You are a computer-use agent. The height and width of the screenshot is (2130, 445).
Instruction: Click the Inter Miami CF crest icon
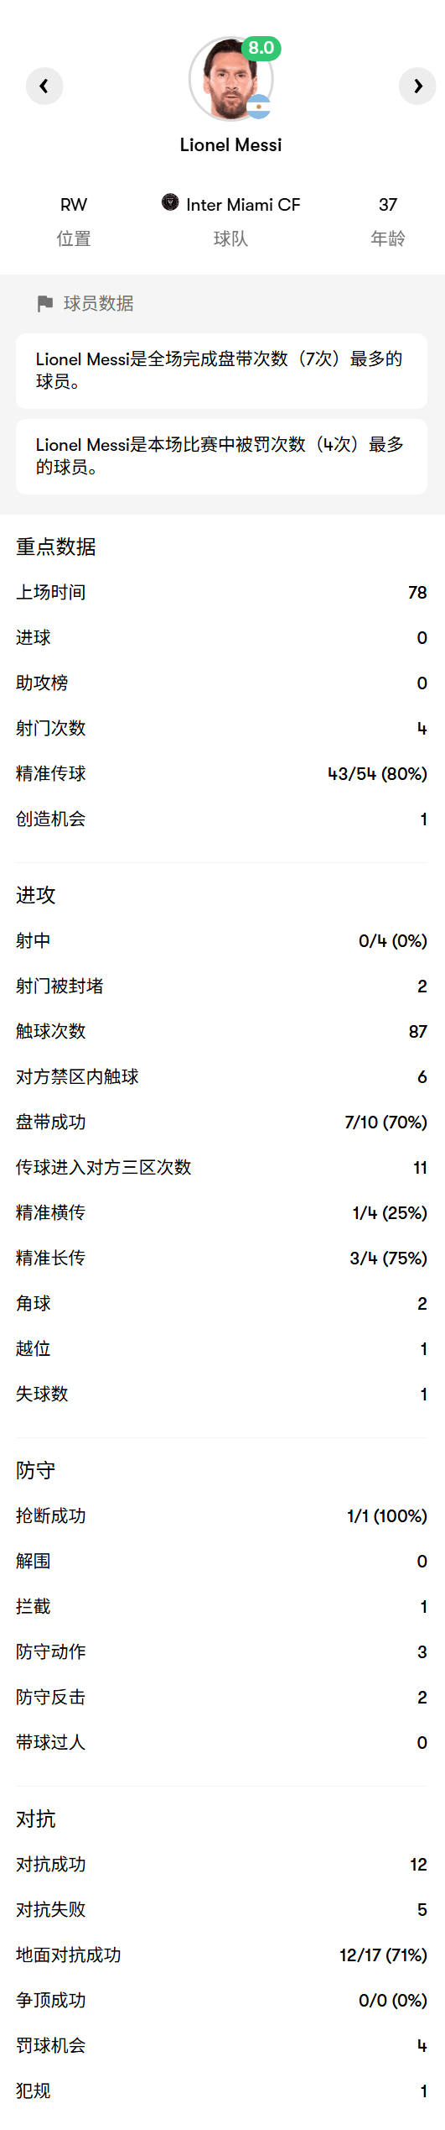pyautogui.click(x=170, y=201)
